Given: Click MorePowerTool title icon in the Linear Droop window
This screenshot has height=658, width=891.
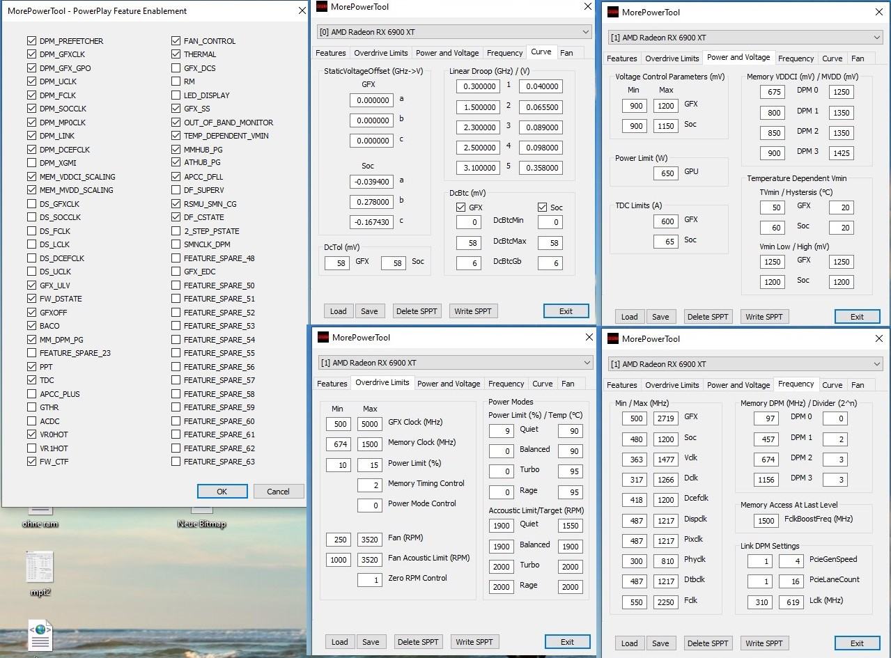Looking at the screenshot, I should coord(322,7).
